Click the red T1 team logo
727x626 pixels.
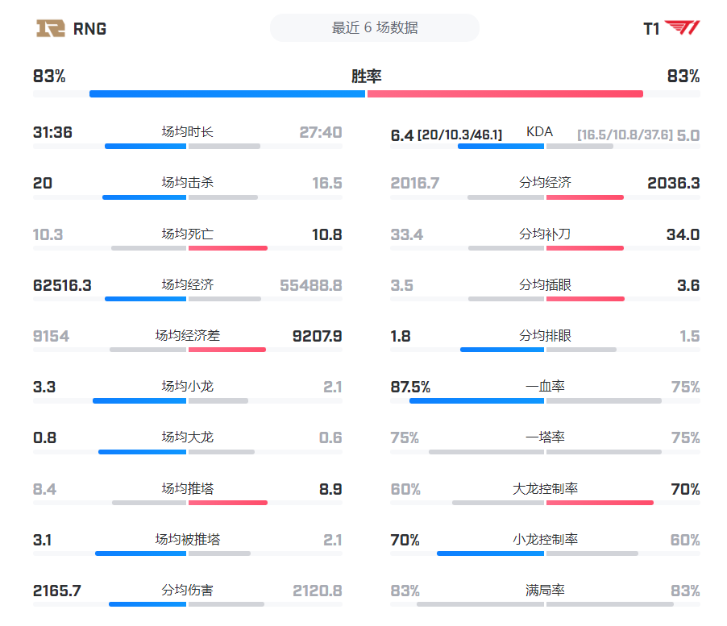pos(682,28)
